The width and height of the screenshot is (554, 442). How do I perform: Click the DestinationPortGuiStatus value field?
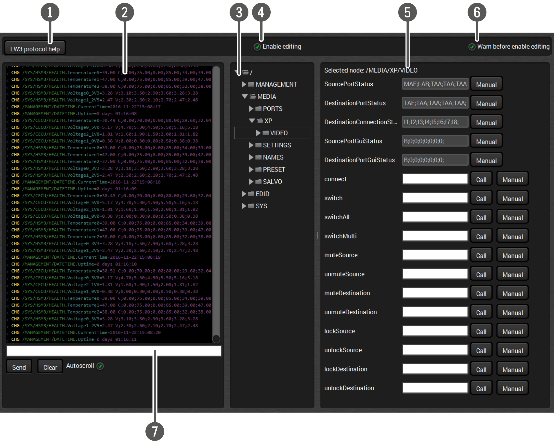click(x=435, y=160)
